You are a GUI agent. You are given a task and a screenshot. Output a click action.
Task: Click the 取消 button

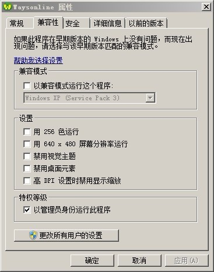pyautogui.click(x=139, y=260)
